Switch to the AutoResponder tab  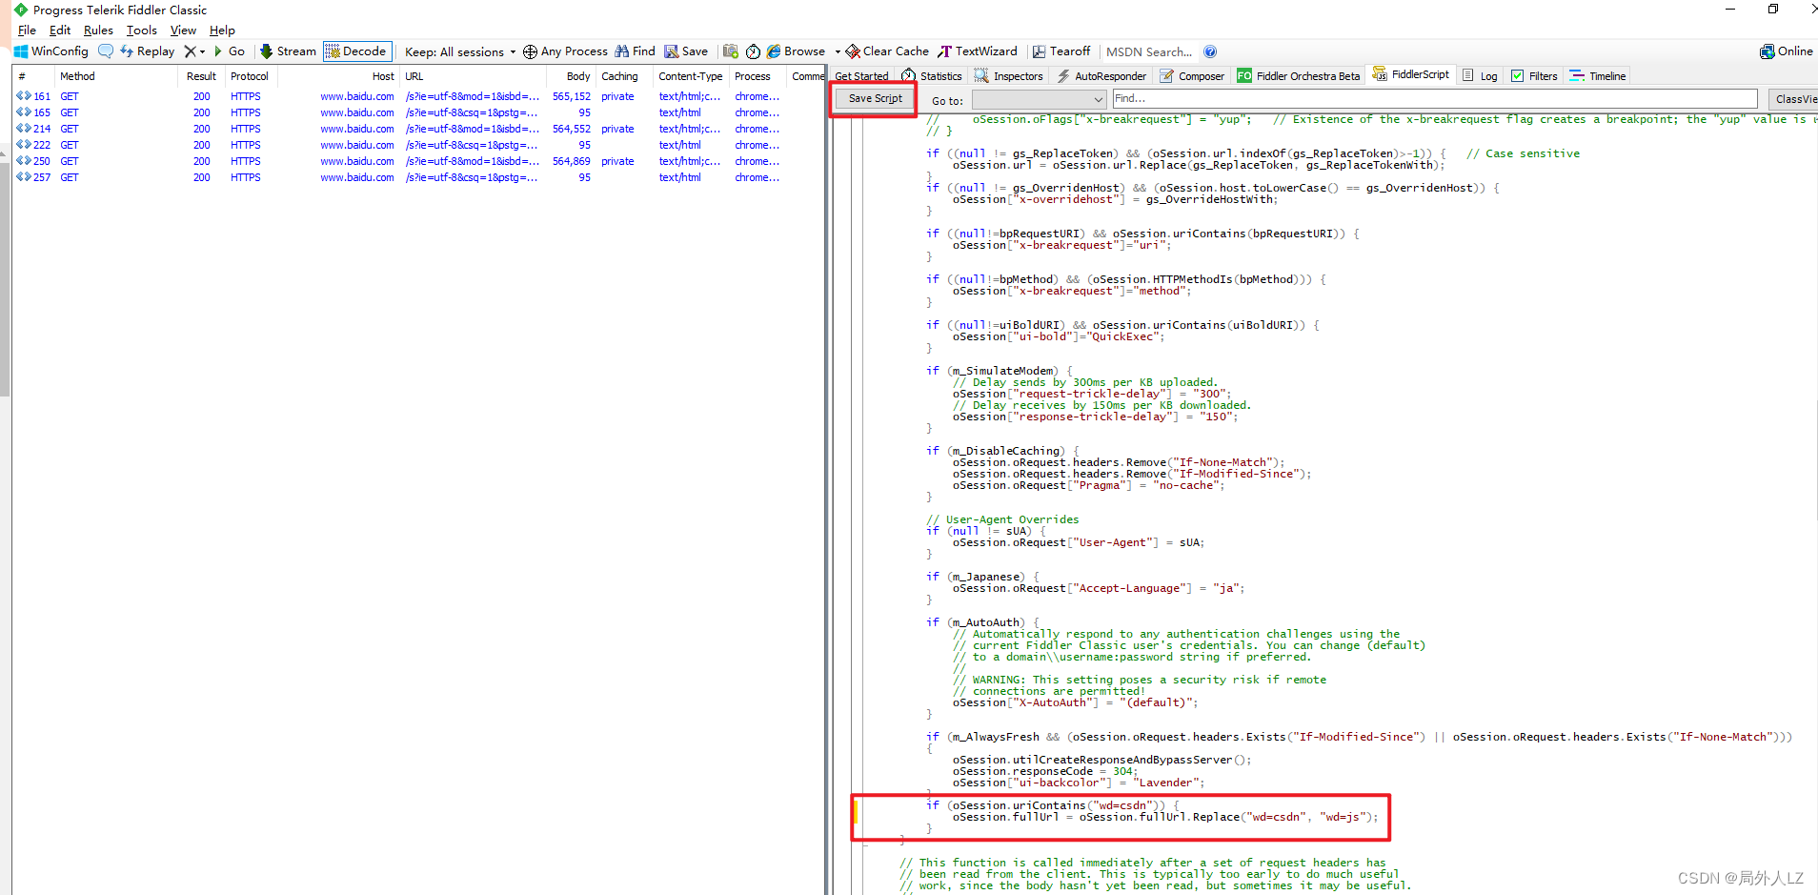[1101, 76]
